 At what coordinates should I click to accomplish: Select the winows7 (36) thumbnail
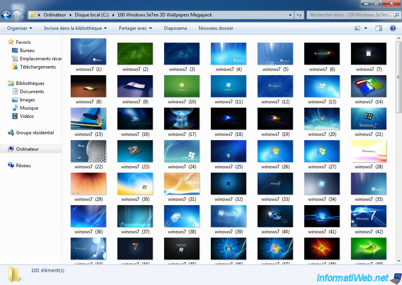(x=88, y=216)
